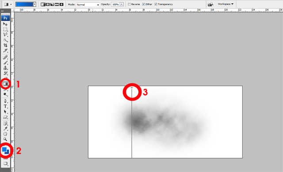Click the ruler origin corner box

point(13,10)
